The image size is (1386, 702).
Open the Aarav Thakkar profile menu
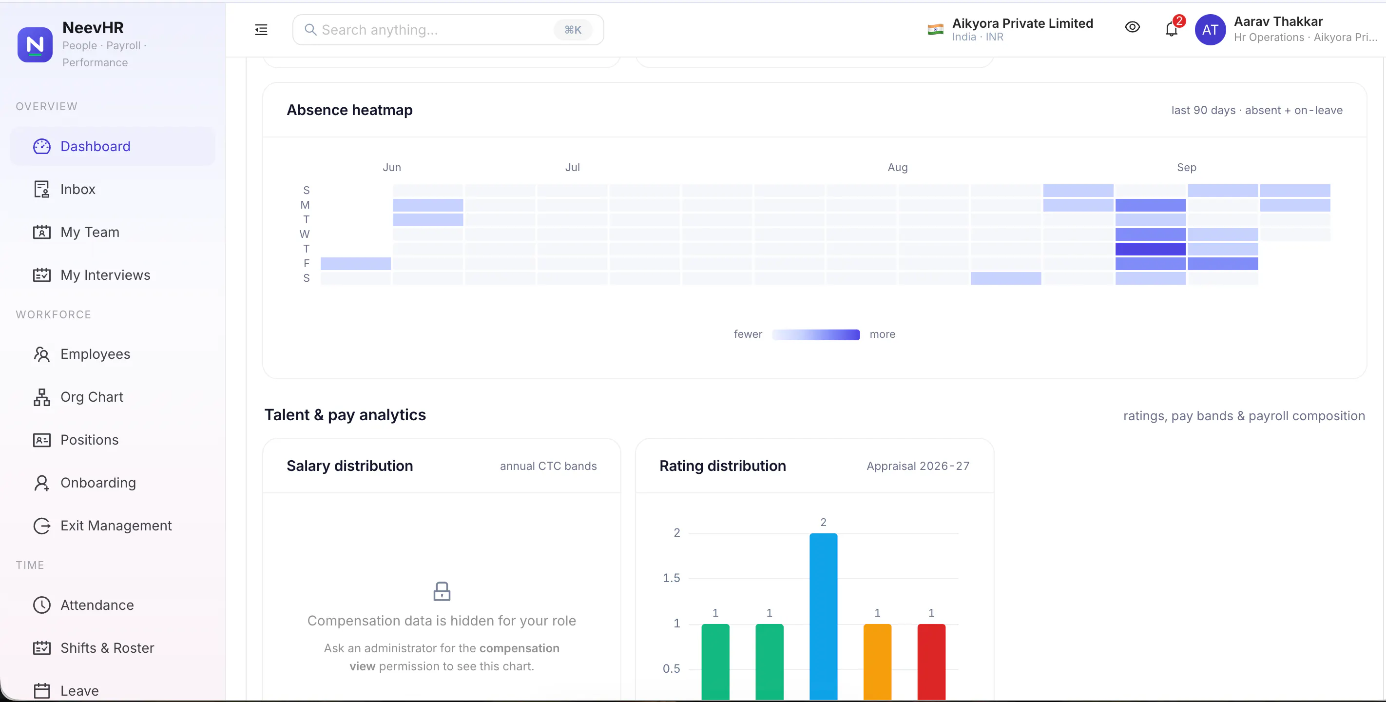(x=1286, y=30)
